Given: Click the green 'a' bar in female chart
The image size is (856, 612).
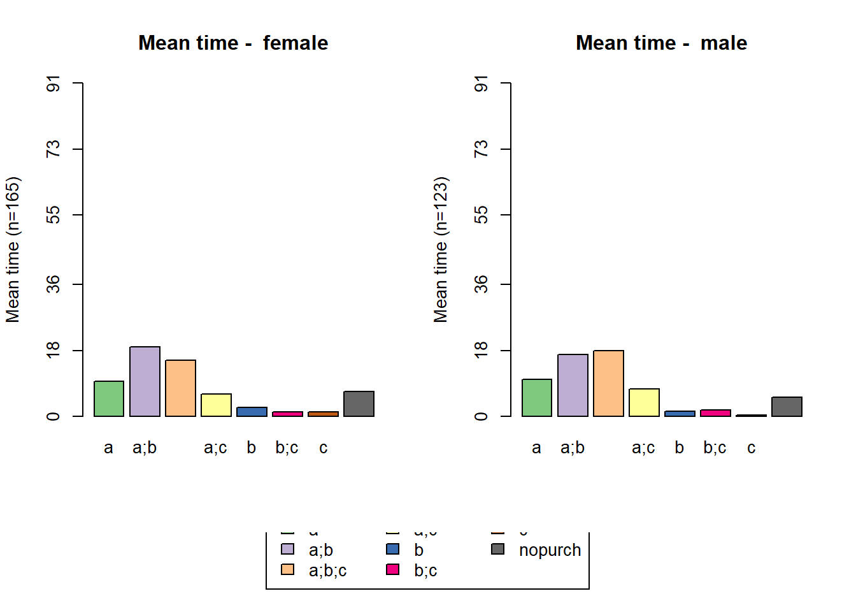Looking at the screenshot, I should (x=109, y=398).
